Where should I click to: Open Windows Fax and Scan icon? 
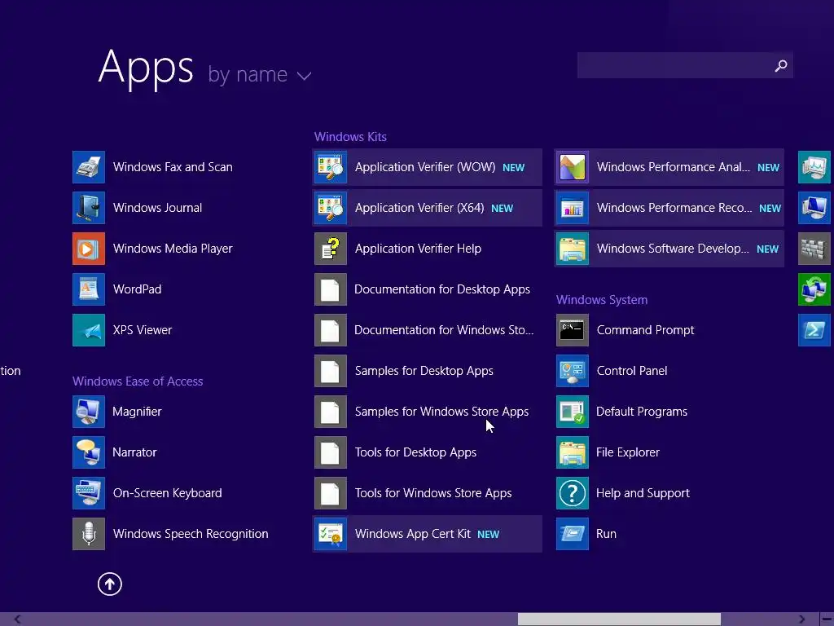[x=89, y=167]
